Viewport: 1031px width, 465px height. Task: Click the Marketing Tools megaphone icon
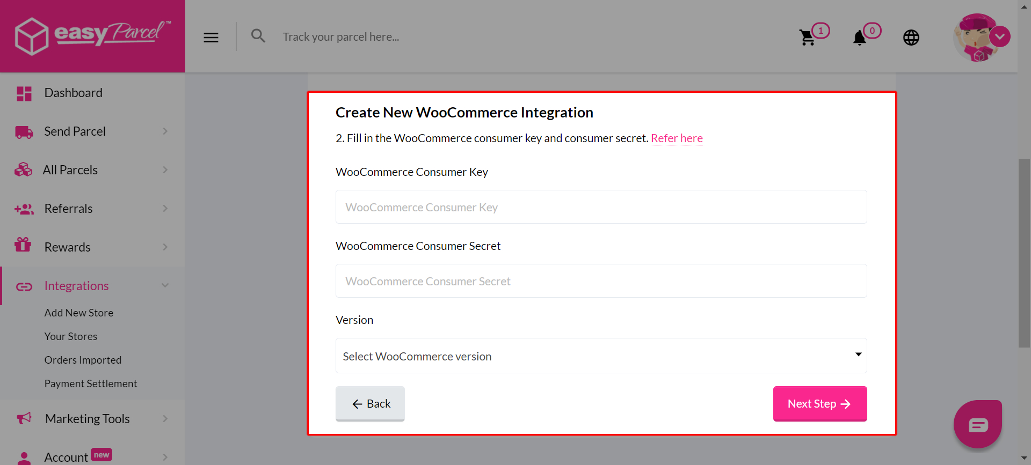point(24,418)
